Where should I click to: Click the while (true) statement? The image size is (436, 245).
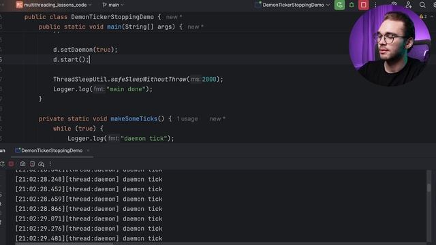click(x=78, y=129)
